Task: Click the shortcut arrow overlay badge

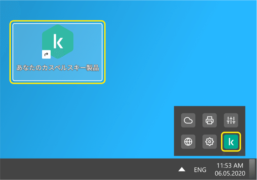Action: click(46, 55)
